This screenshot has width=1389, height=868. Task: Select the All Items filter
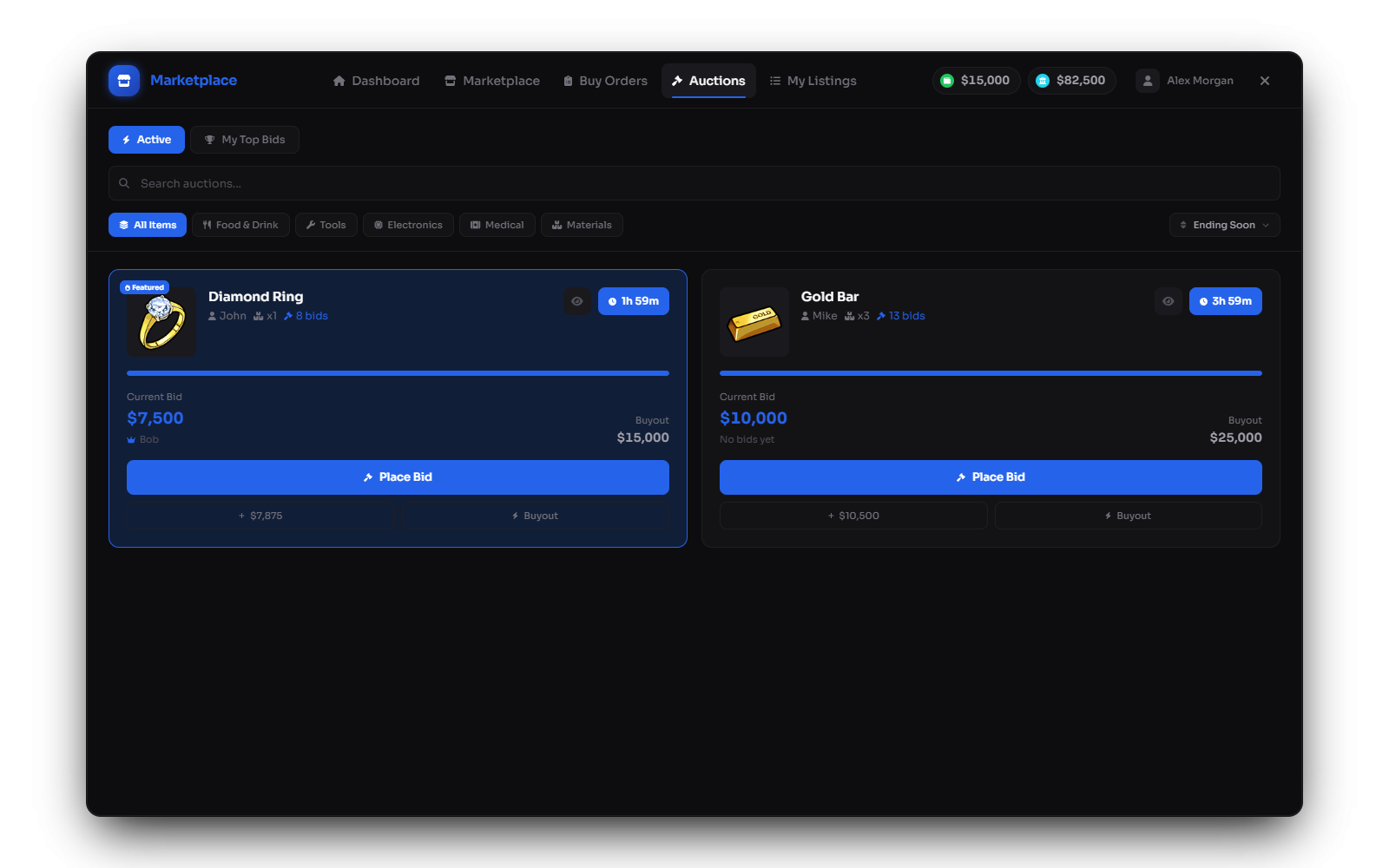148,225
